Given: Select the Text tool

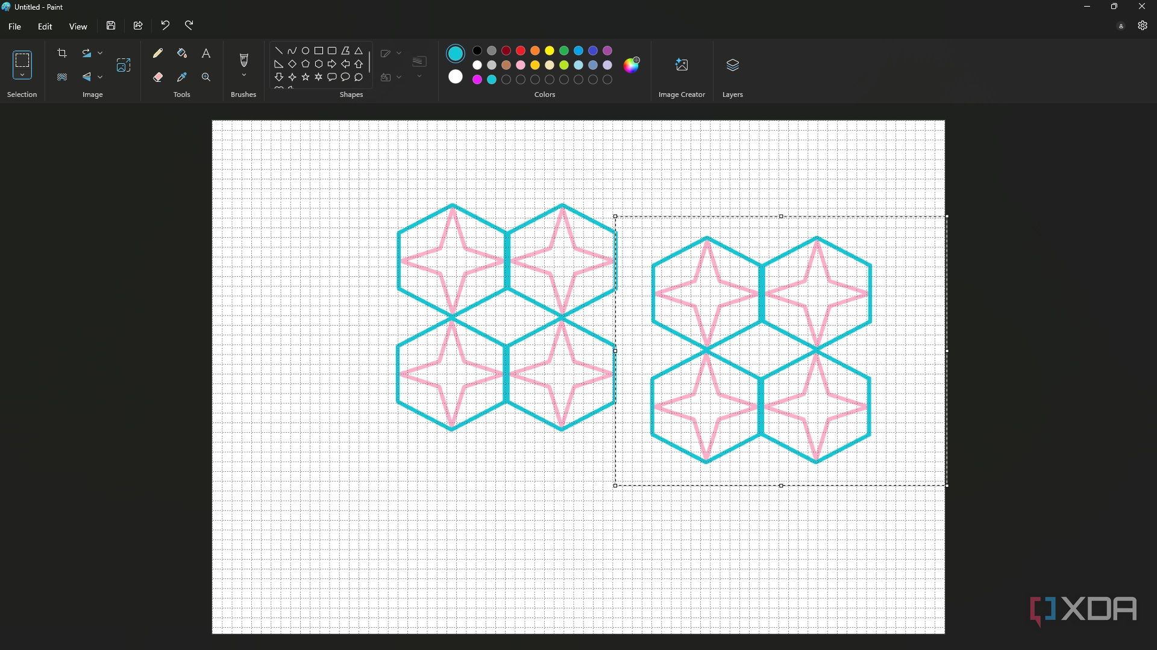Looking at the screenshot, I should (x=206, y=53).
